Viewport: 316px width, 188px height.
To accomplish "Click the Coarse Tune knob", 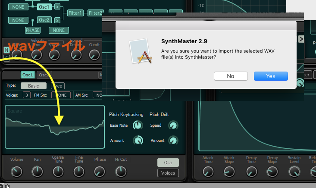I will [58, 172].
